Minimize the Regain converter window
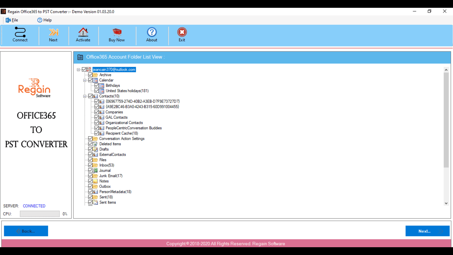 414,11
